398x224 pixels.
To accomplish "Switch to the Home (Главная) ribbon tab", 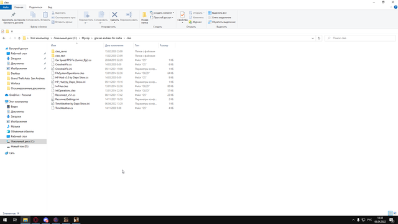I will tap(19, 7).
